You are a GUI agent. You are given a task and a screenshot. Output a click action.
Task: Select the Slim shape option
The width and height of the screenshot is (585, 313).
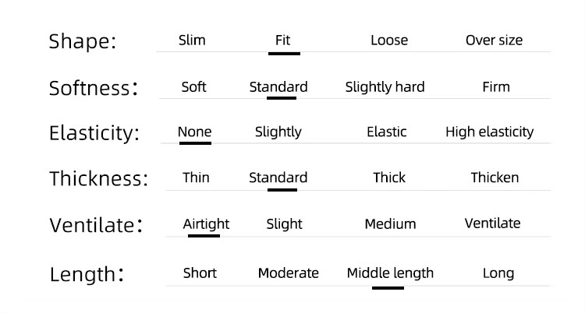pos(192,40)
